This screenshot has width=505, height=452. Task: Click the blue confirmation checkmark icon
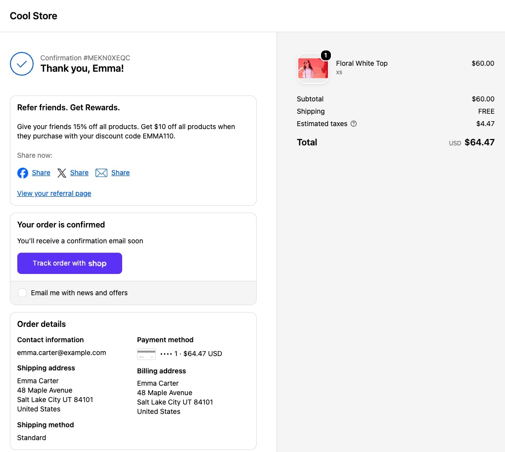pyautogui.click(x=22, y=64)
